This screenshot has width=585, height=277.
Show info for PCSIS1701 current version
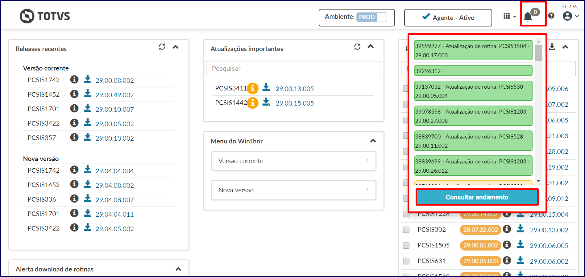coord(74,108)
